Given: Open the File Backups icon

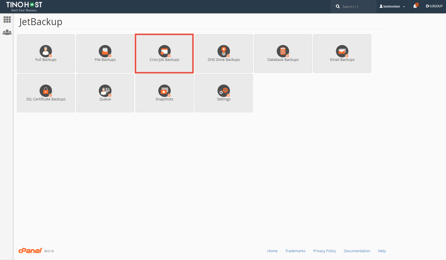Looking at the screenshot, I should (x=105, y=51).
